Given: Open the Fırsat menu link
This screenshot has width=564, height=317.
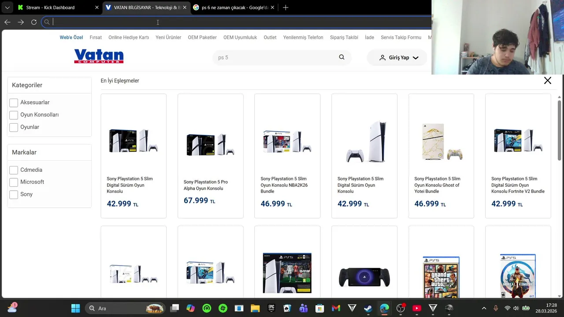Looking at the screenshot, I should (x=96, y=37).
